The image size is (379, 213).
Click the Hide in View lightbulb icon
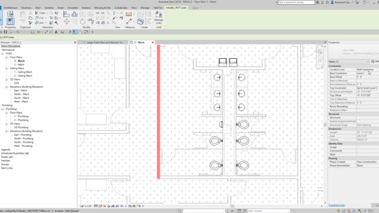point(114,13)
